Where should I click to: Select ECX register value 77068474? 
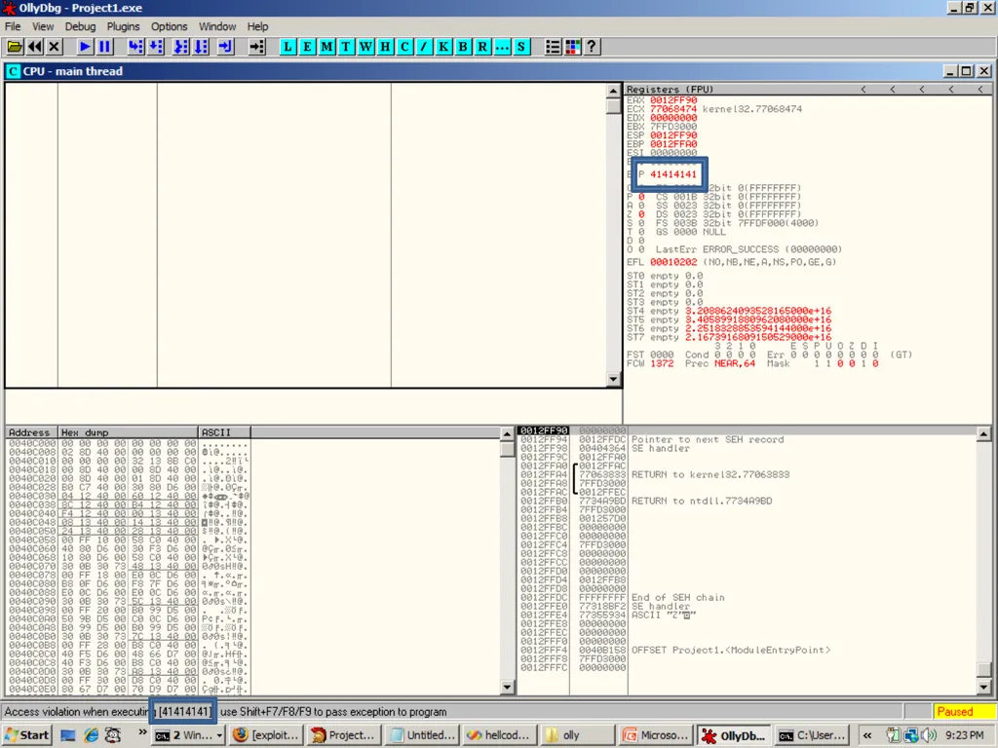[x=673, y=109]
